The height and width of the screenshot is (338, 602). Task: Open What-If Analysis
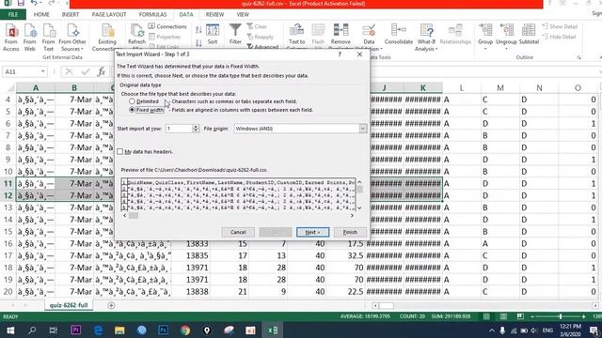[x=426, y=38]
